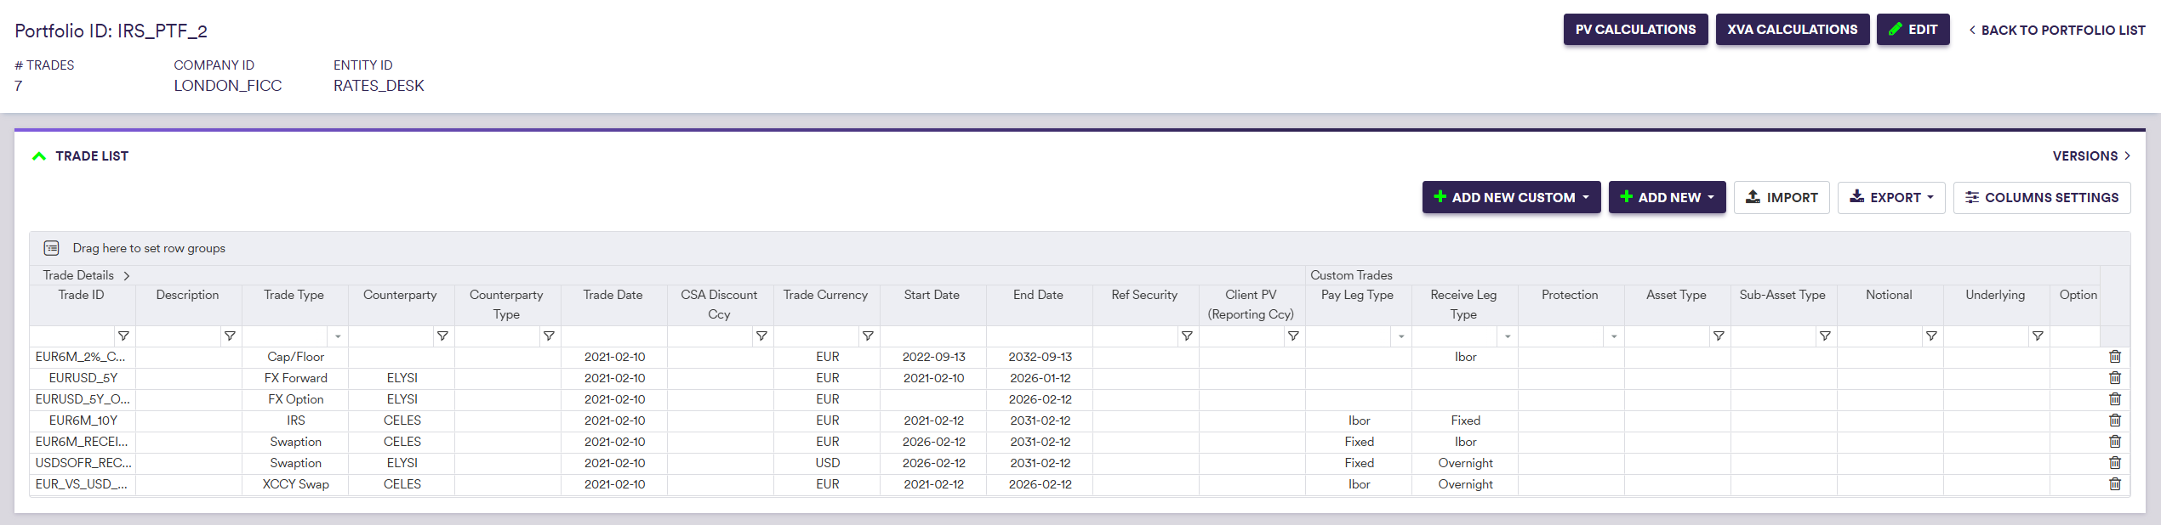The height and width of the screenshot is (525, 2161).
Task: Delete the EUR6M_10Y trade using its trash icon
Action: (2114, 421)
